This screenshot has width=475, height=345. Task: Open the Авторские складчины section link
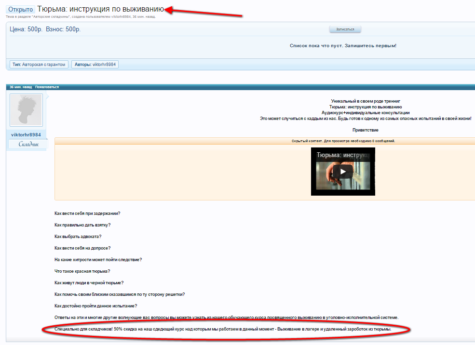(51, 17)
